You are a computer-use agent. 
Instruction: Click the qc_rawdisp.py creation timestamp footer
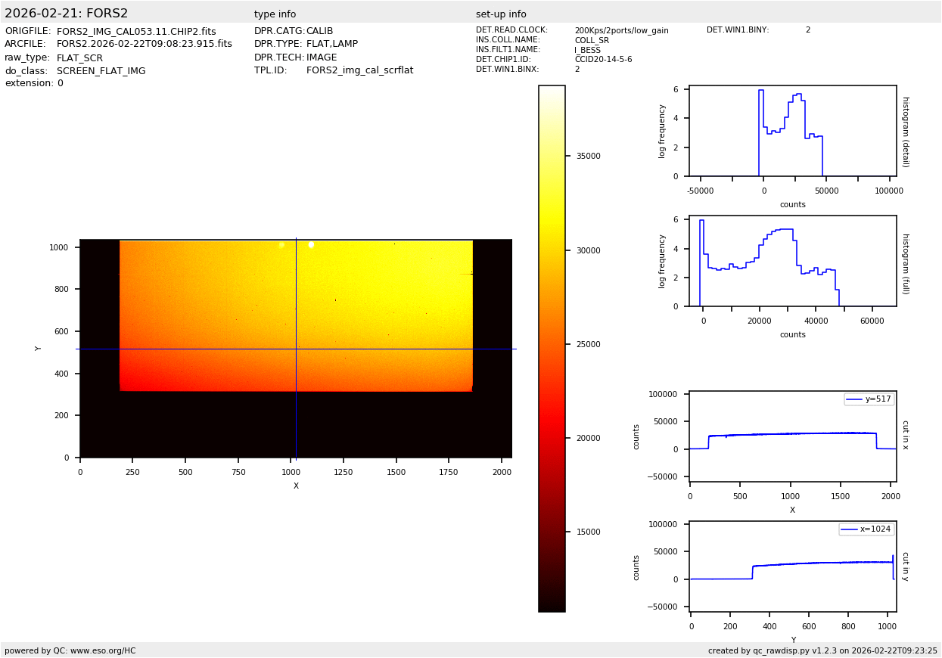[822, 650]
